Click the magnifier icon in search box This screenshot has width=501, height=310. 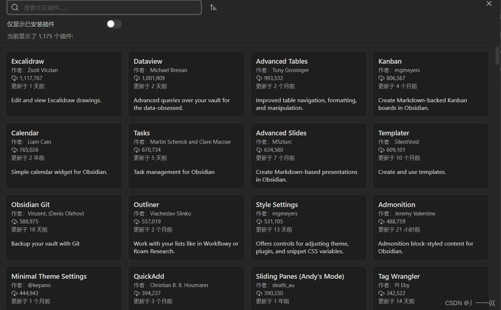pyautogui.click(x=15, y=7)
